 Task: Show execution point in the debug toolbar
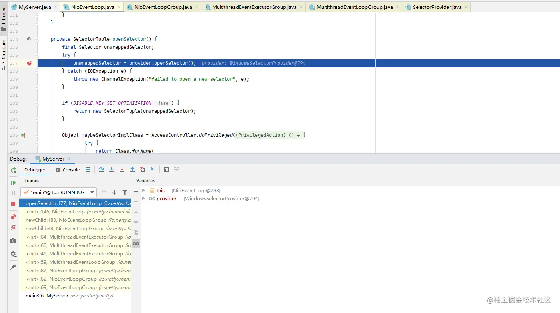(x=88, y=170)
